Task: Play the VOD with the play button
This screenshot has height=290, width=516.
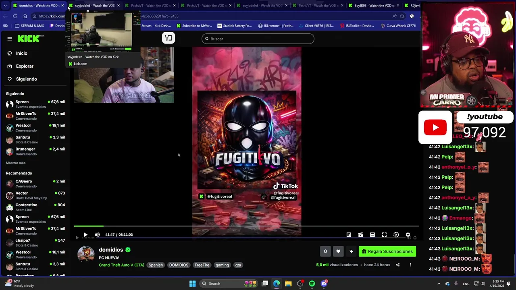Action: coord(85,234)
